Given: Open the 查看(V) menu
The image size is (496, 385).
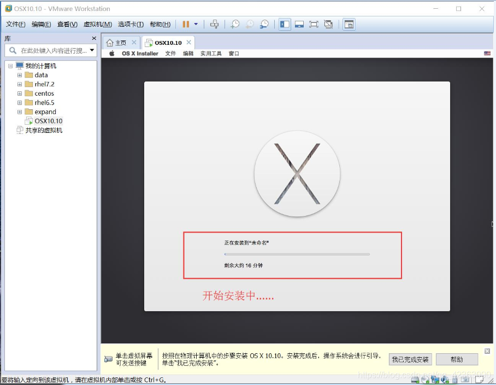Looking at the screenshot, I should pyautogui.click(x=67, y=24).
